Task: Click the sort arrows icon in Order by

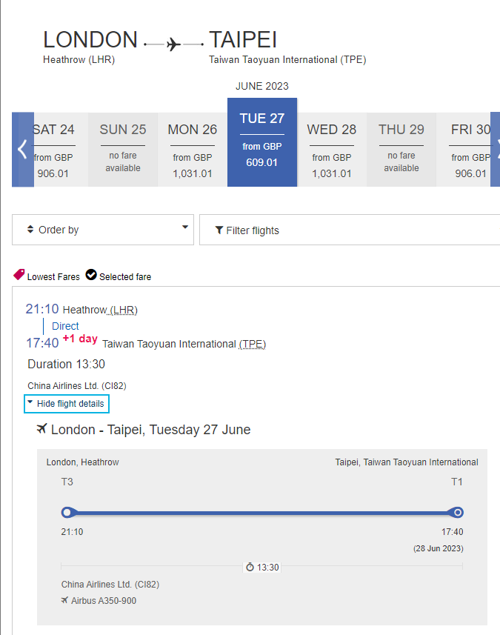Action: (x=30, y=229)
